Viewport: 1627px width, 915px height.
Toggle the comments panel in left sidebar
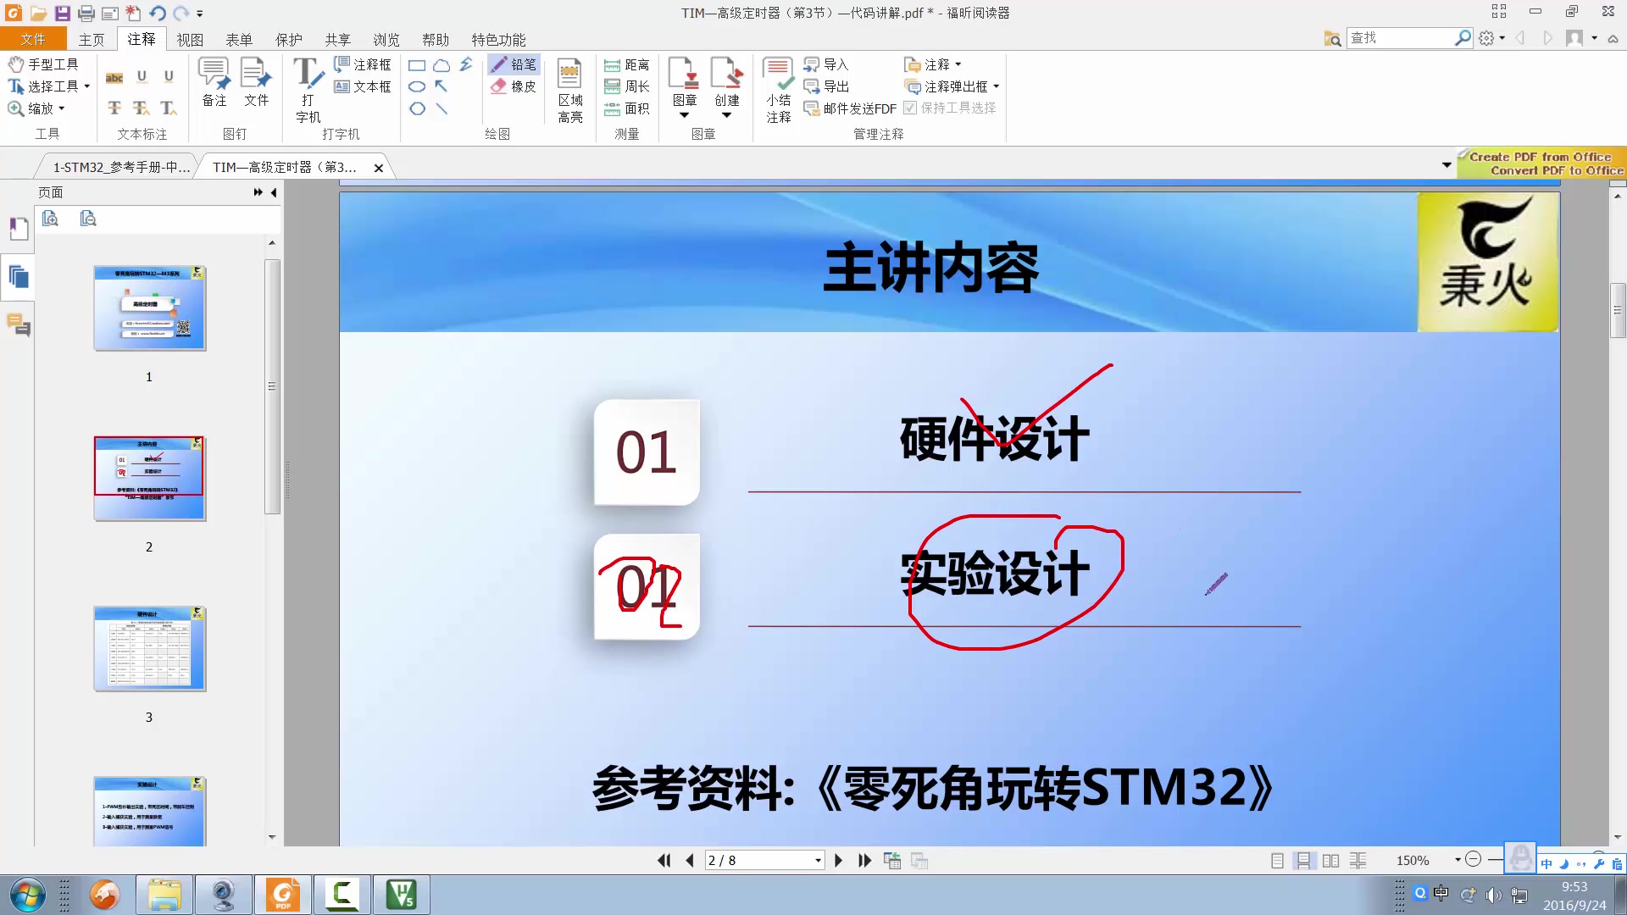(18, 324)
